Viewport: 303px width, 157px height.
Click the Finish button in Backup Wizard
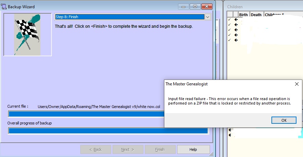[160, 149]
